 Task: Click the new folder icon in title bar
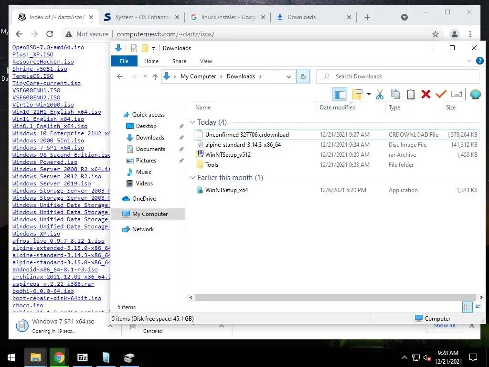pyautogui.click(x=145, y=48)
